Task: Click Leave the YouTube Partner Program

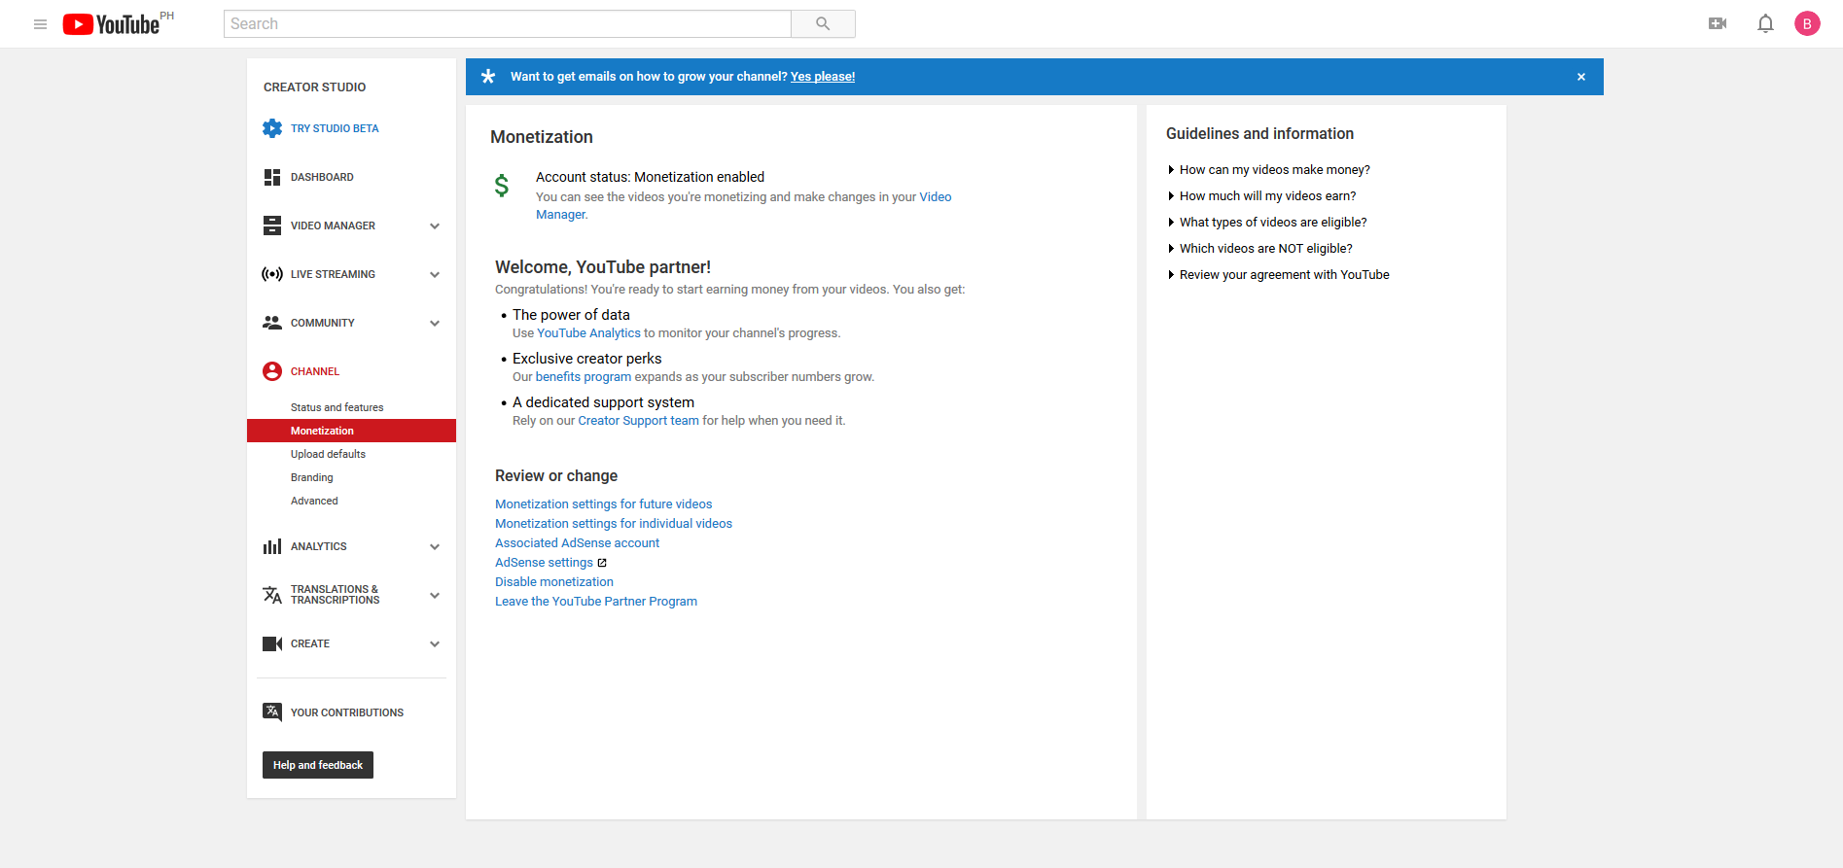Action: 596,602
